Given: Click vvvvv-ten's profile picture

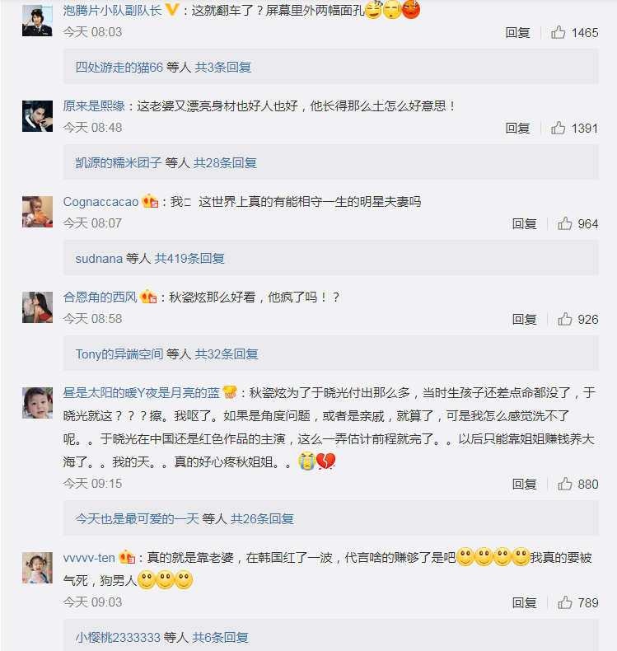Looking at the screenshot, I should 37,568.
